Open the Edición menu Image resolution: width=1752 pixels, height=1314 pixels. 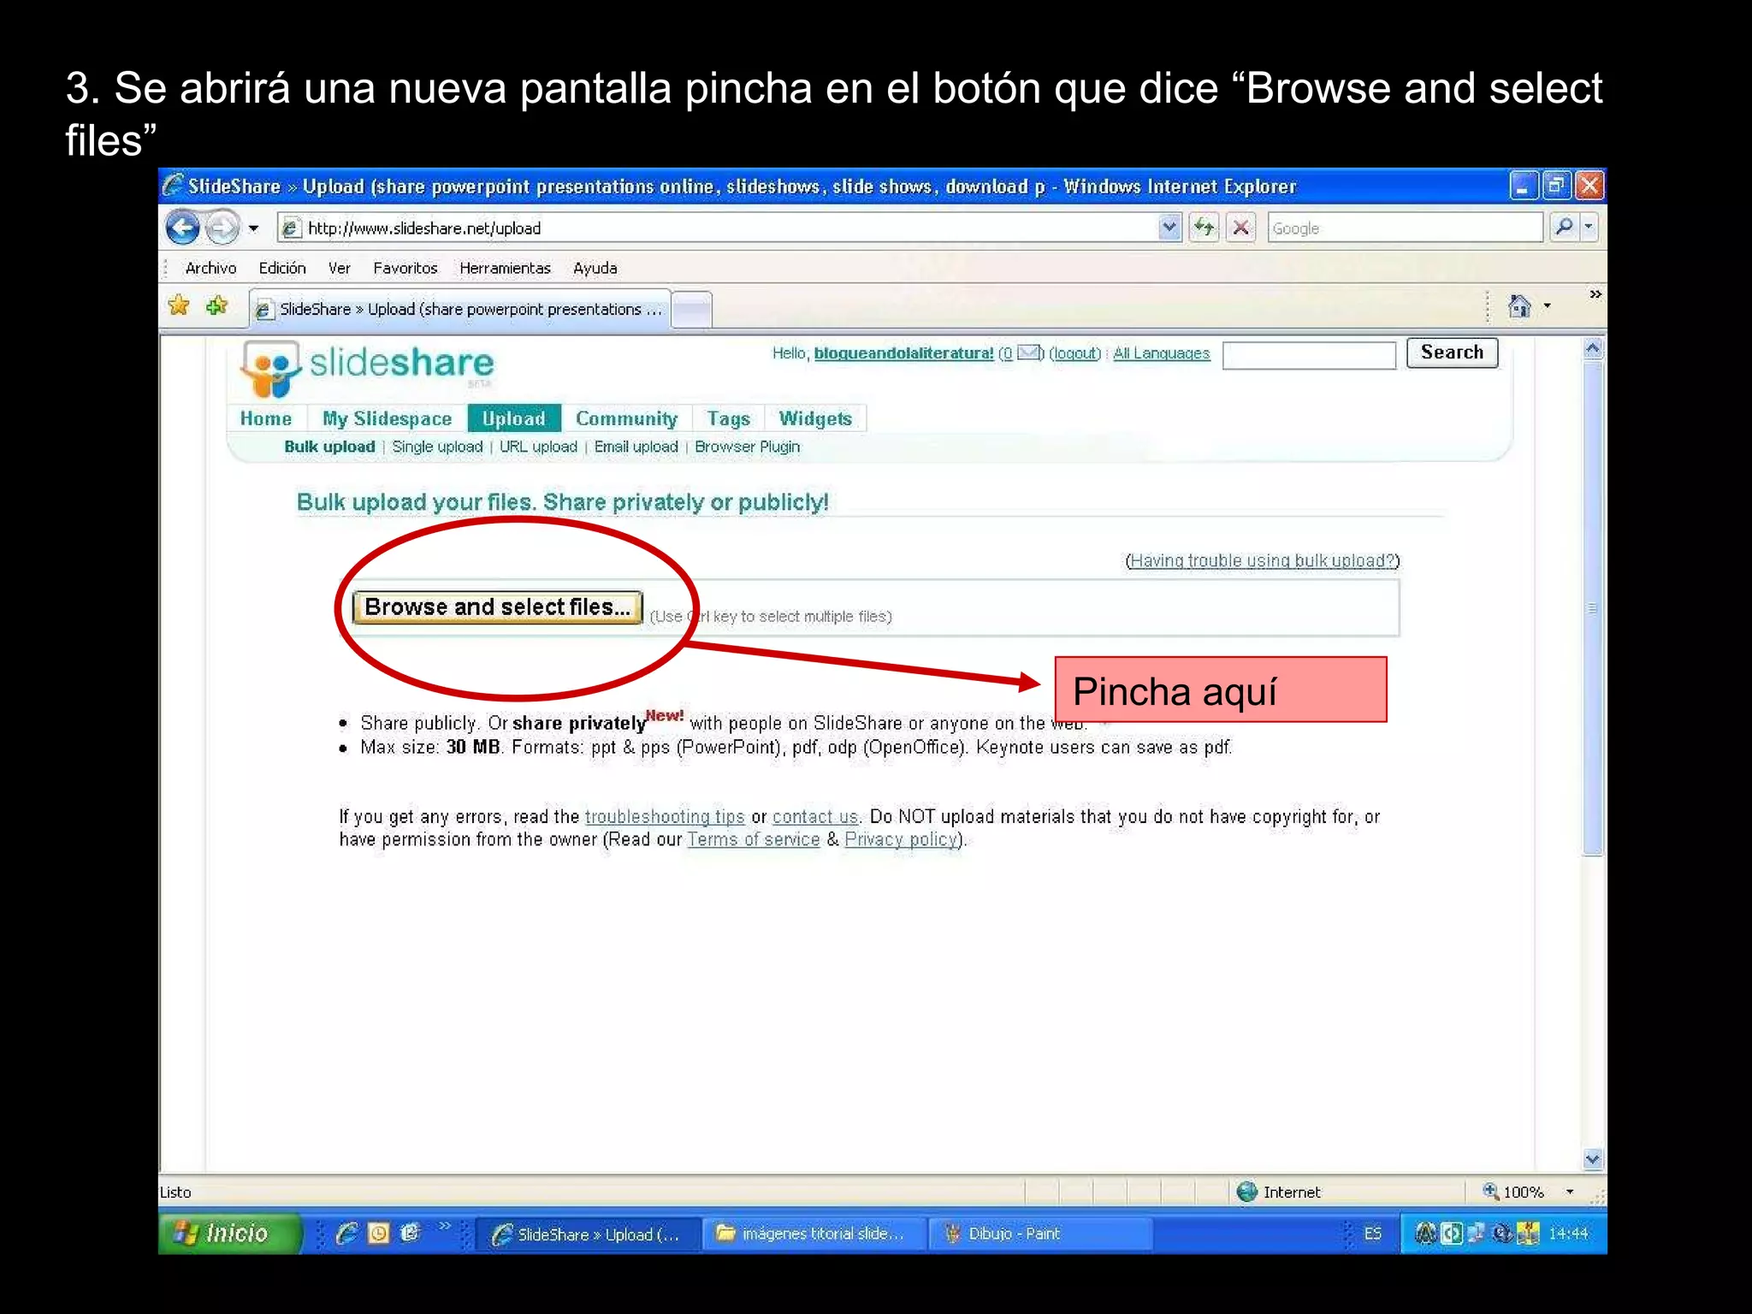click(282, 268)
